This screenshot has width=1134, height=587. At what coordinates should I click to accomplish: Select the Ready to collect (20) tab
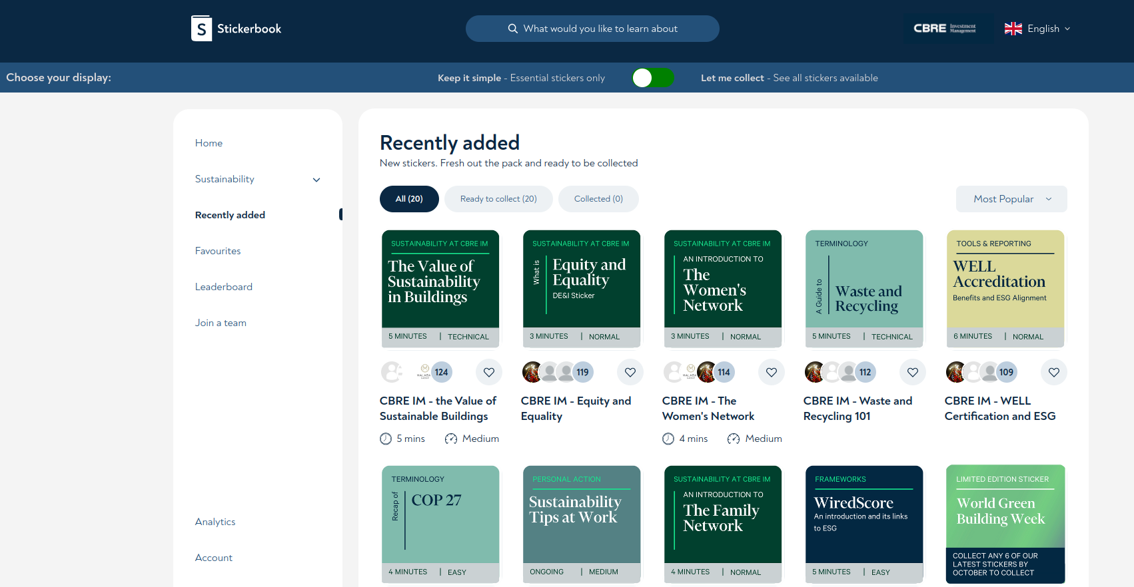click(x=498, y=199)
